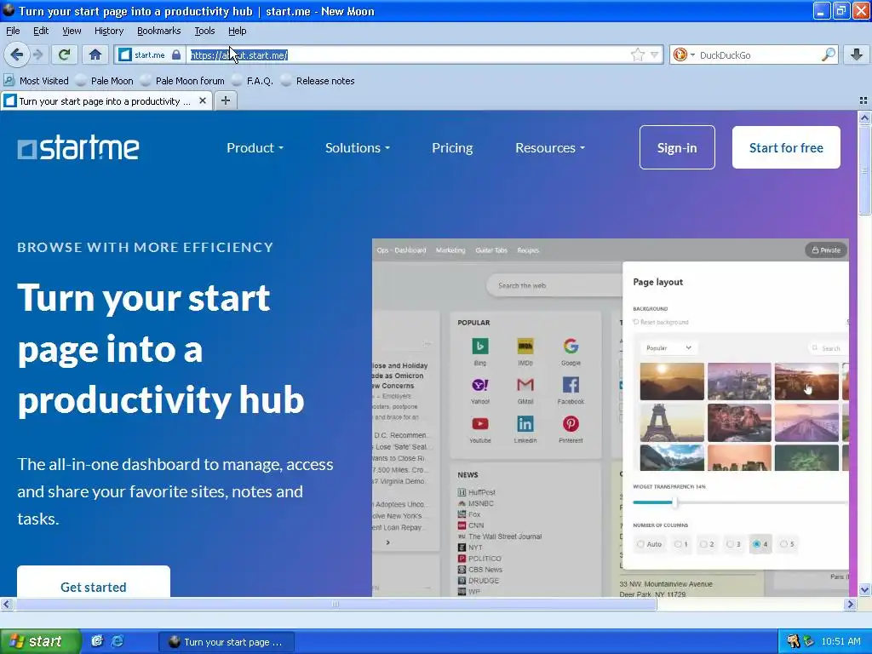
Task: Open the View menu
Action: click(72, 31)
